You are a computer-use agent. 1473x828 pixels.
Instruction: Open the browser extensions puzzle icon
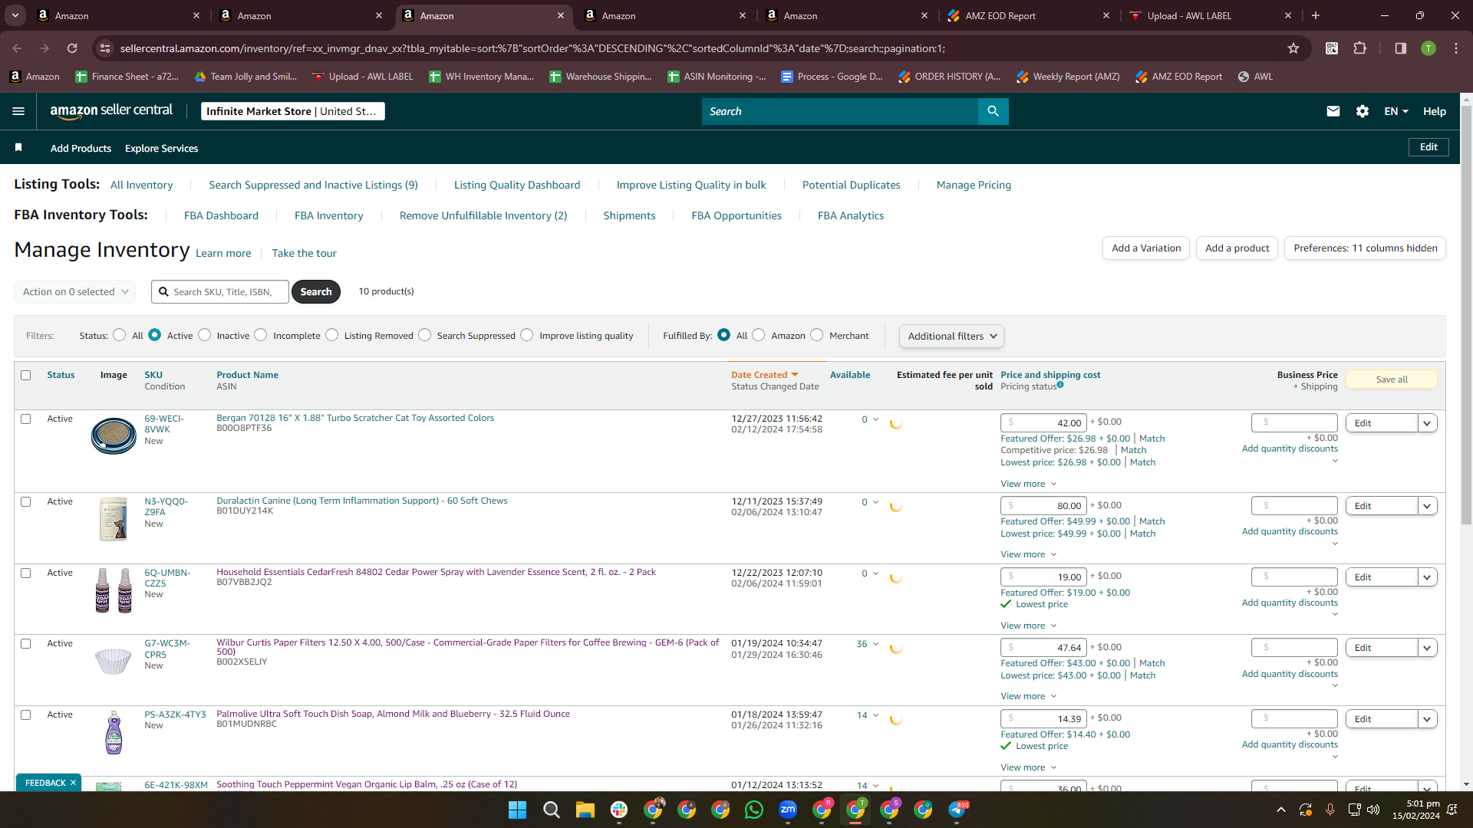[1360, 48]
